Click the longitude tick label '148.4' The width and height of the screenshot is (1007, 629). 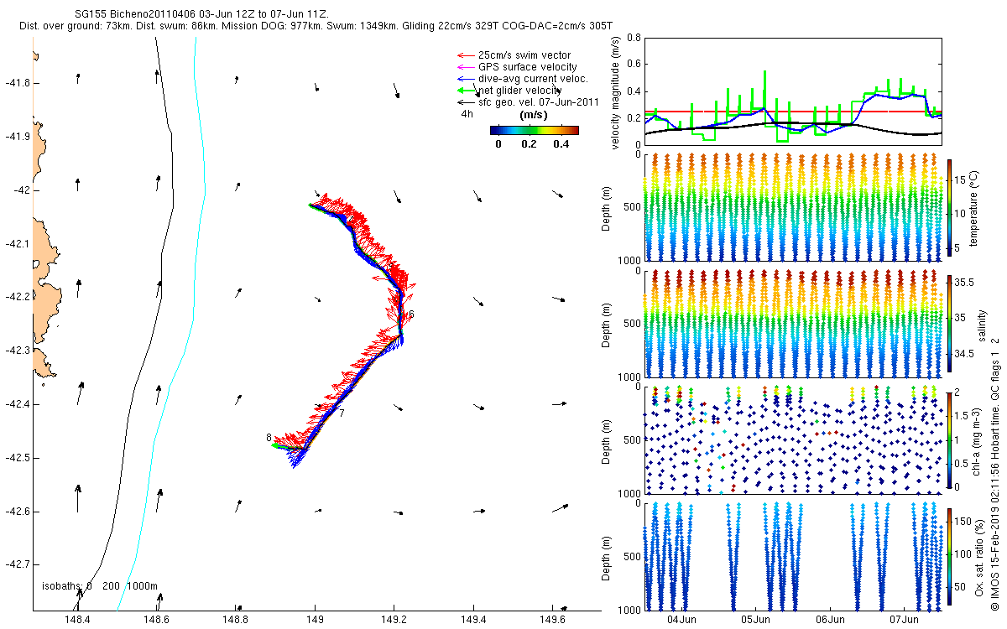pyautogui.click(x=76, y=620)
